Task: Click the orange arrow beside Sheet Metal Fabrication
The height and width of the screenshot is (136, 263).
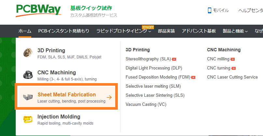Action: (109, 97)
